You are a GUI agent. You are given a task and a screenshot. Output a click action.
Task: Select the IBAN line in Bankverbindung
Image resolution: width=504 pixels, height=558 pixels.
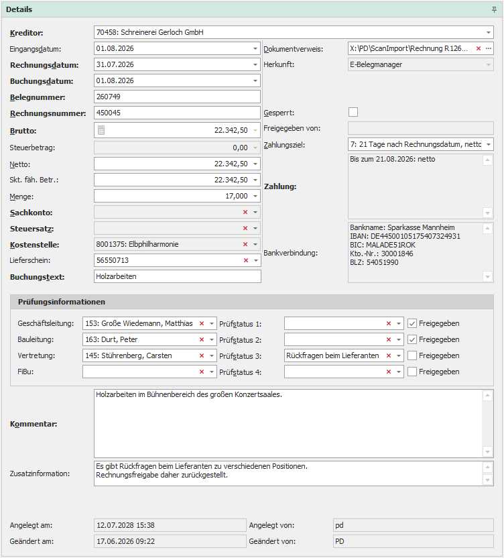(x=405, y=236)
